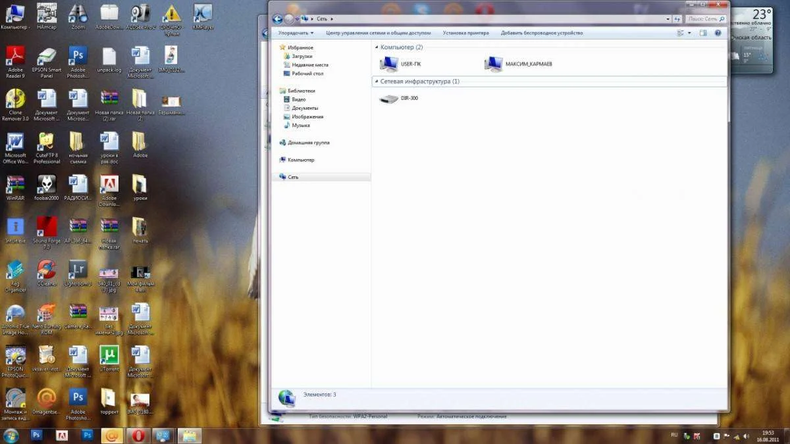This screenshot has width=790, height=444.
Task: Open Рабочий стол in the sidebar
Action: pyautogui.click(x=303, y=74)
